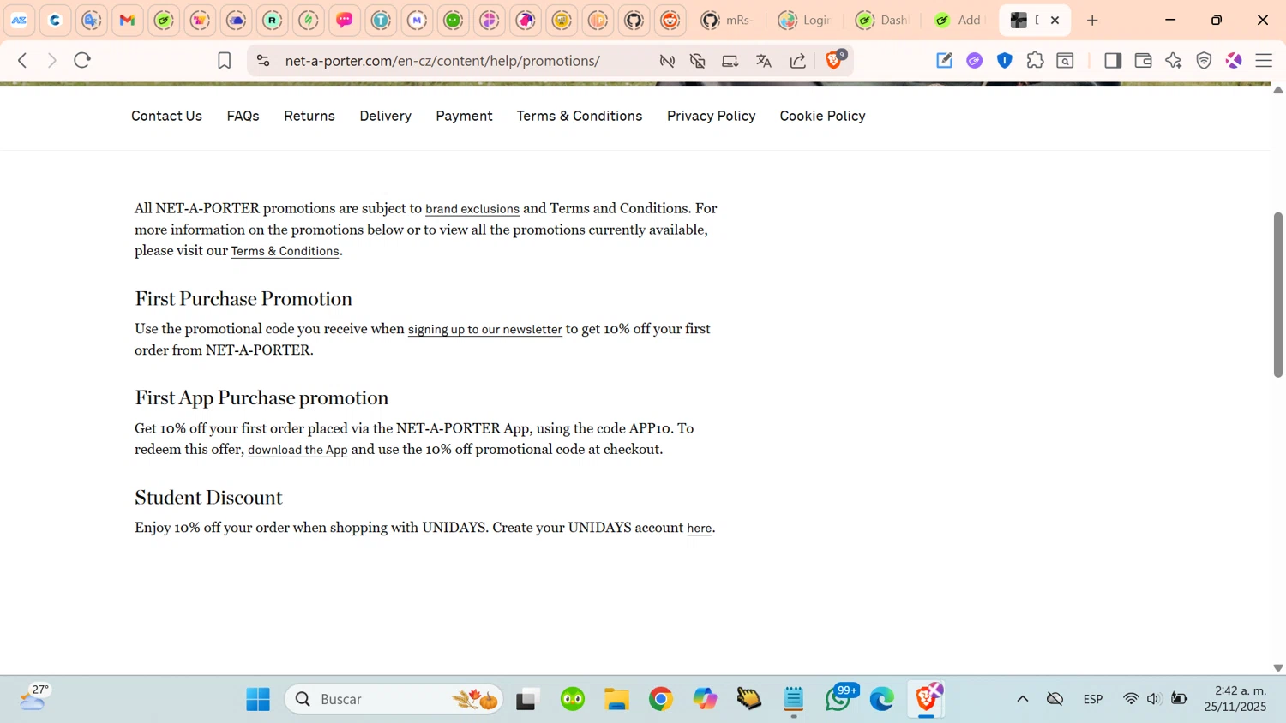Click the taskbar Buscar search box
Image resolution: width=1286 pixels, height=723 pixels.
tap(394, 699)
